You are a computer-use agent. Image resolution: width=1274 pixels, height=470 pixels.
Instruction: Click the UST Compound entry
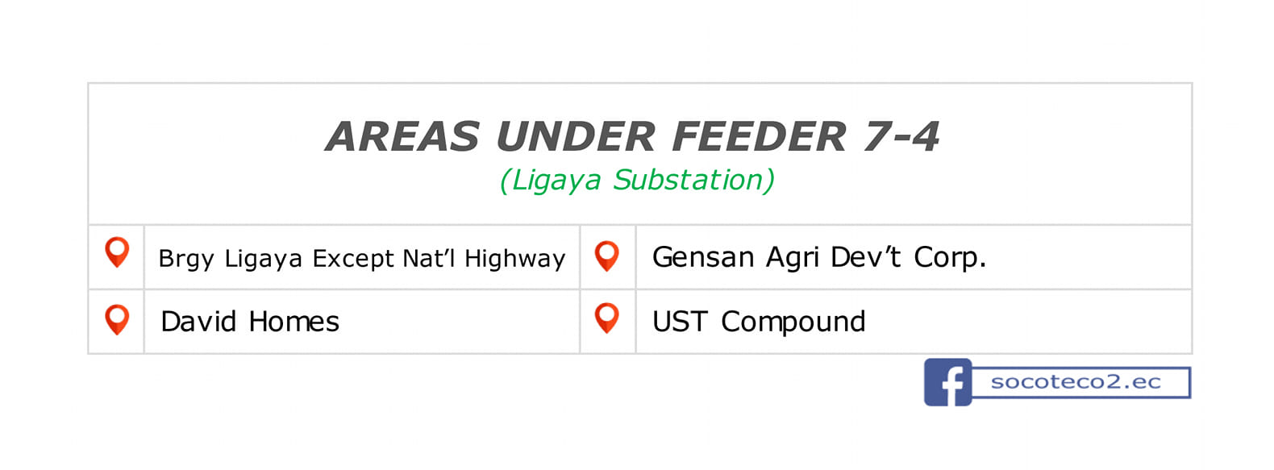pos(759,322)
